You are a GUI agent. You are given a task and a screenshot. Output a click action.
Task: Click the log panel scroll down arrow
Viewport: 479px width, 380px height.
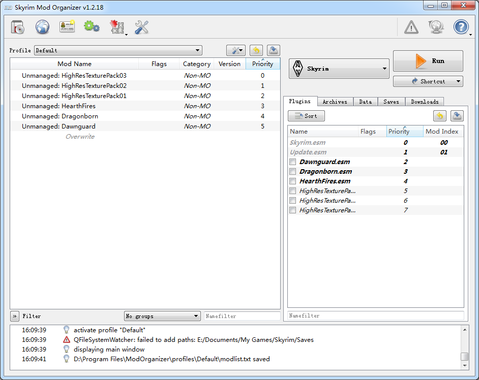coord(465,366)
